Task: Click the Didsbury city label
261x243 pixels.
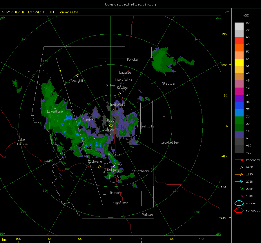Action: 109,129
